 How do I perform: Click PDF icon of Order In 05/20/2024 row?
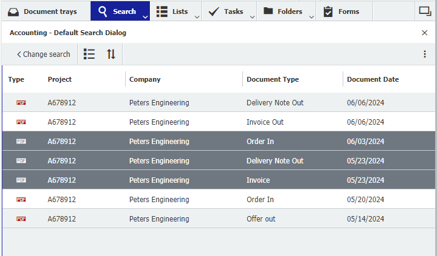tap(21, 200)
